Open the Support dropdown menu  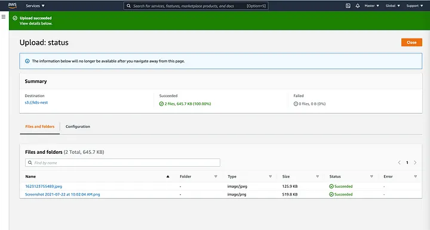click(x=414, y=6)
